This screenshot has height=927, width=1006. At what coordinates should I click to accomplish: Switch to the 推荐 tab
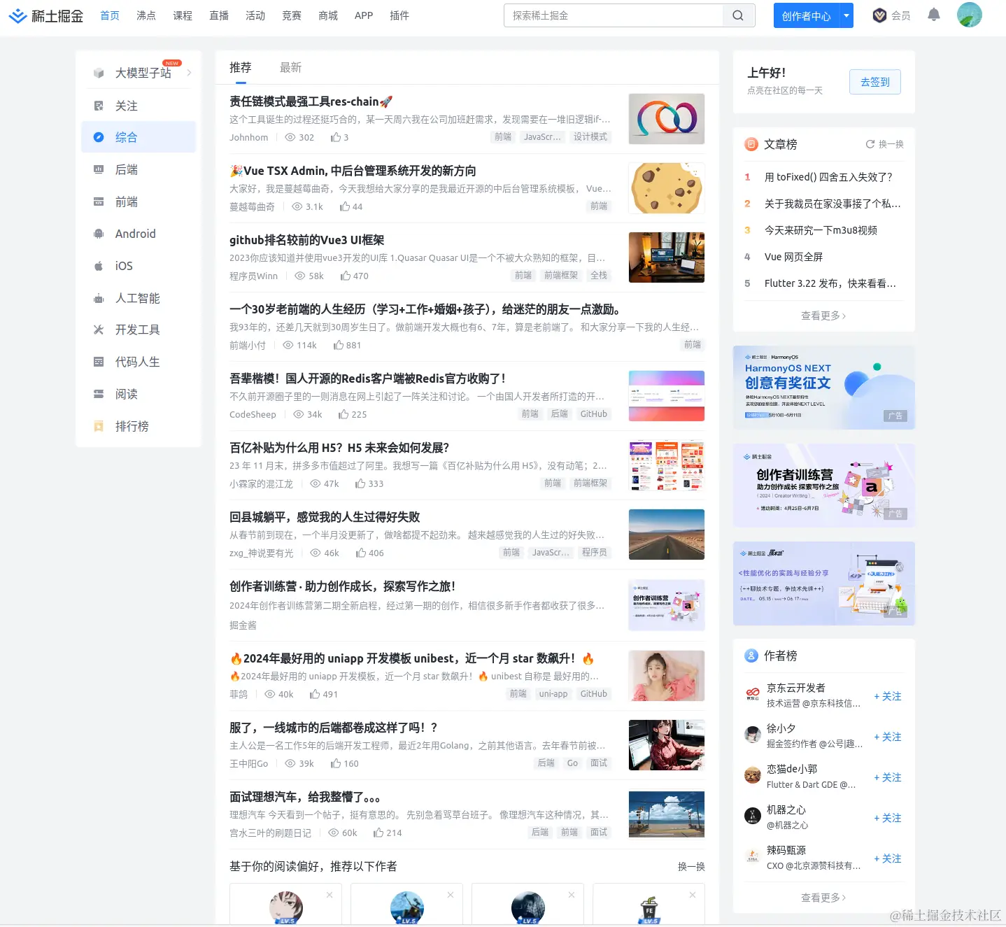click(x=240, y=67)
